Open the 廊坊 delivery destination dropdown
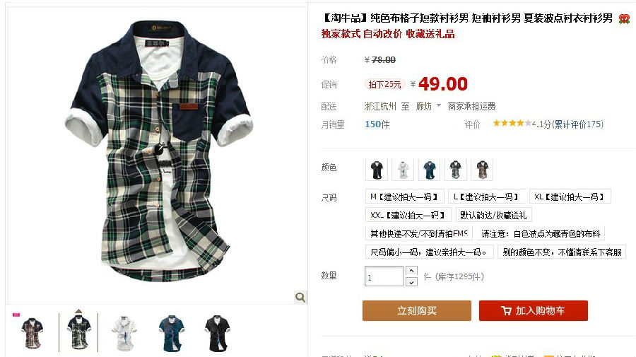The width and height of the screenshot is (636, 357). click(428, 106)
